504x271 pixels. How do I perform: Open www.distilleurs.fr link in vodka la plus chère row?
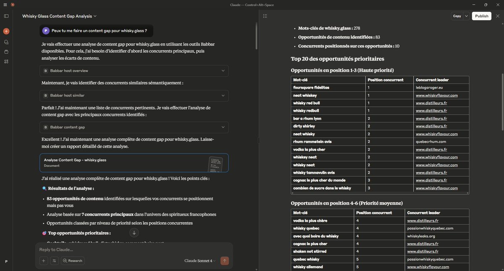click(x=423, y=221)
